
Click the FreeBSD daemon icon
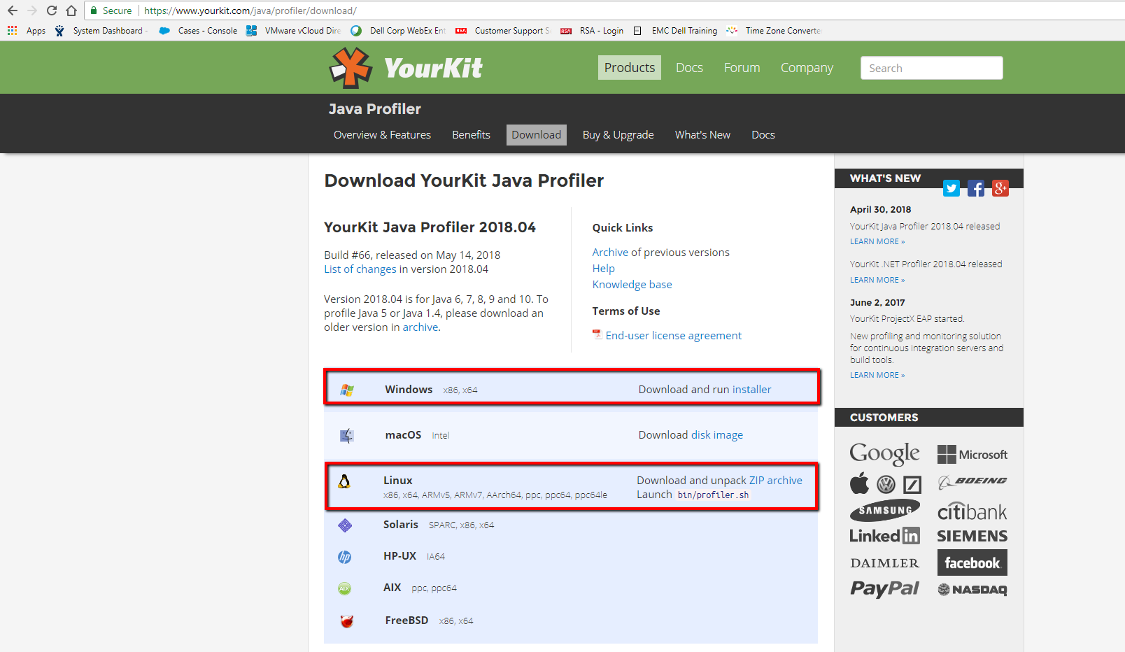[346, 621]
